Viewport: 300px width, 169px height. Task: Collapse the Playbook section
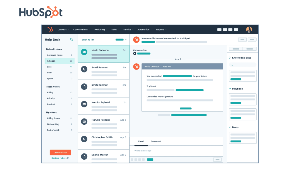[230, 89]
